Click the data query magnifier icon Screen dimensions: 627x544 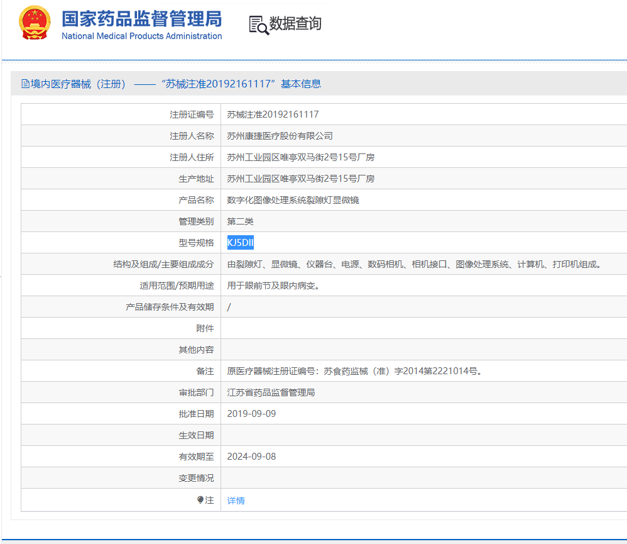click(259, 25)
